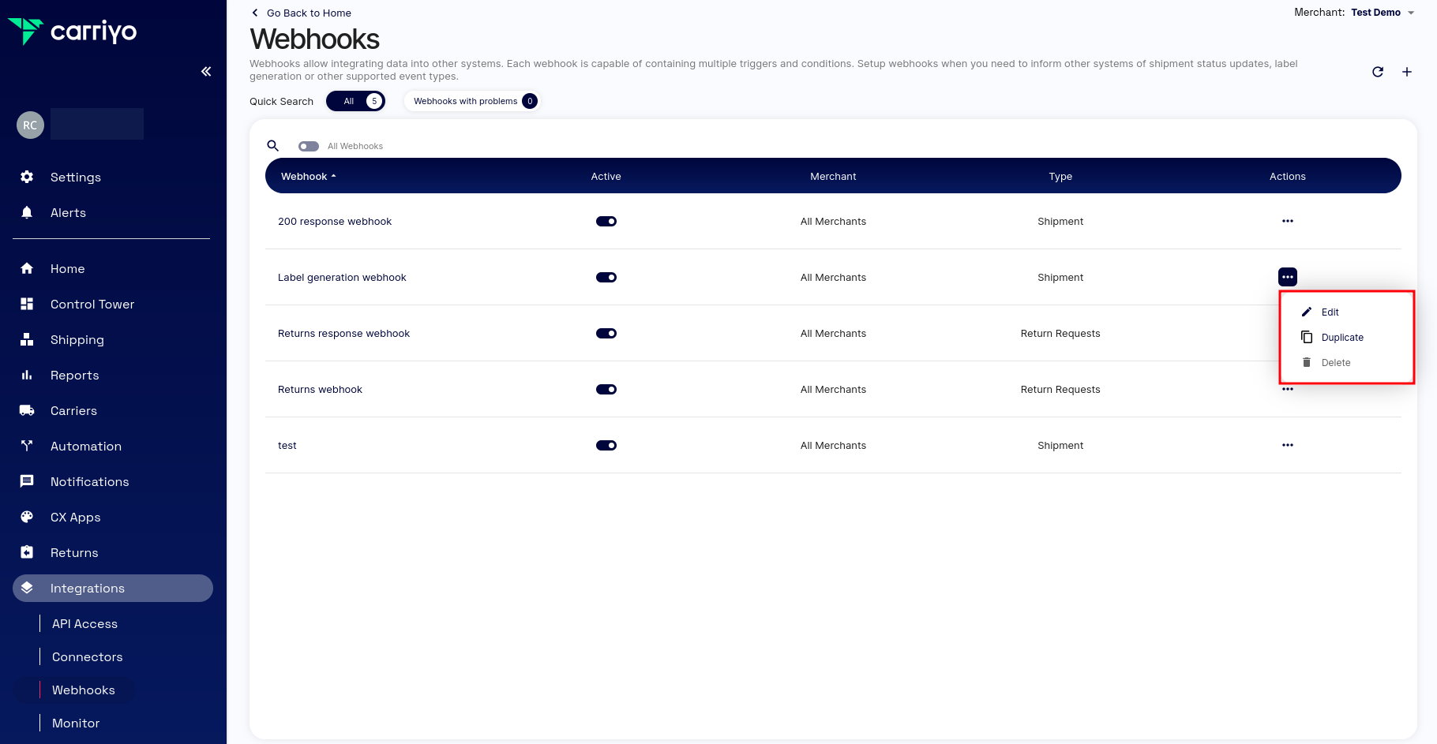1437x744 pixels.
Task: Click the Shipping boxes icon
Action: [x=27, y=339]
